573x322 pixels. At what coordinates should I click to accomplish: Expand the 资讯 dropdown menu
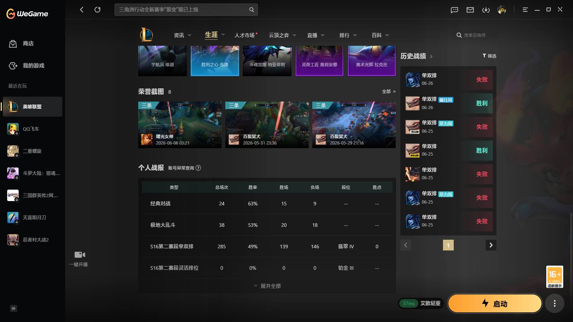(189, 35)
